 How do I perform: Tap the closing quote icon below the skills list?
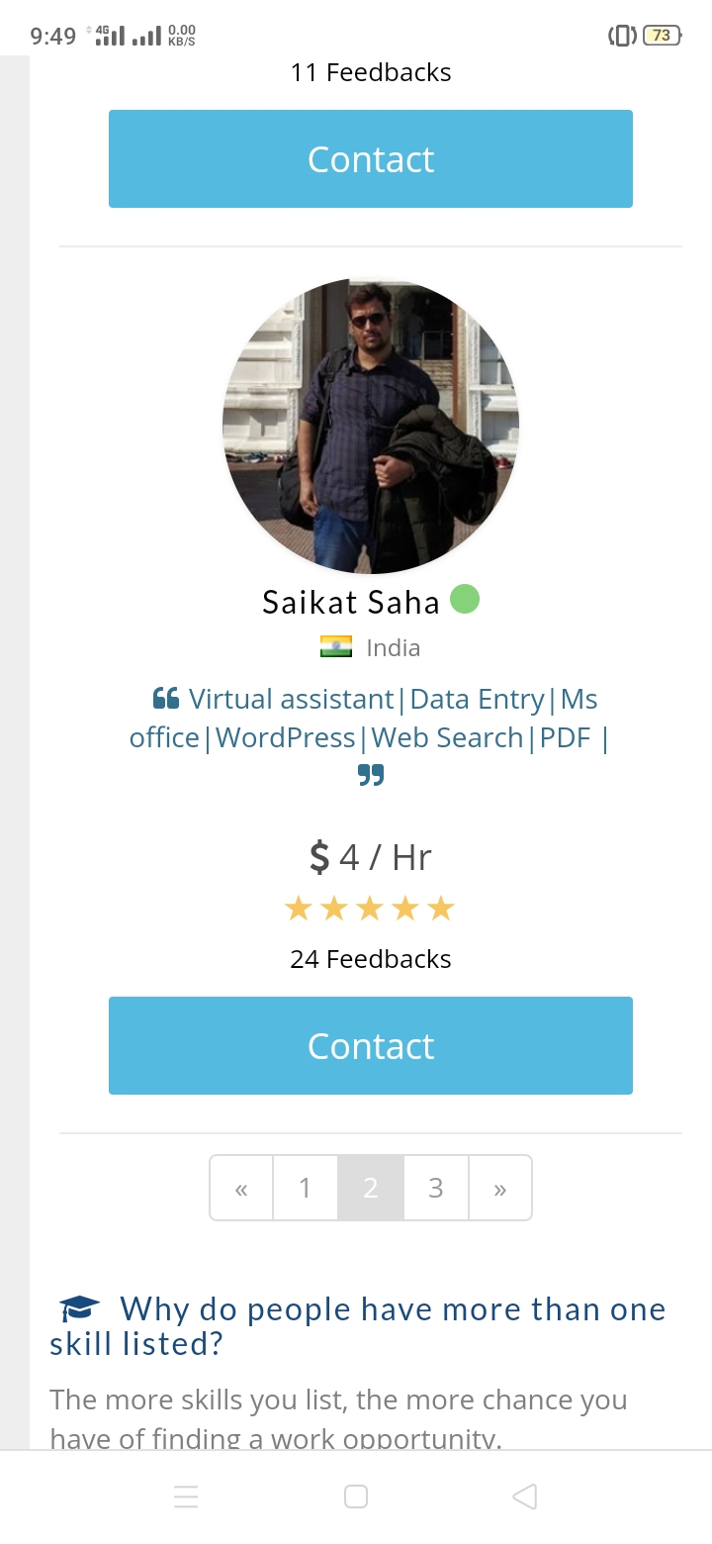click(373, 775)
